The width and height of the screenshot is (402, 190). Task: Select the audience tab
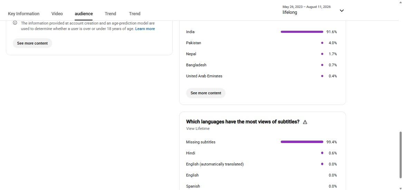tap(84, 14)
